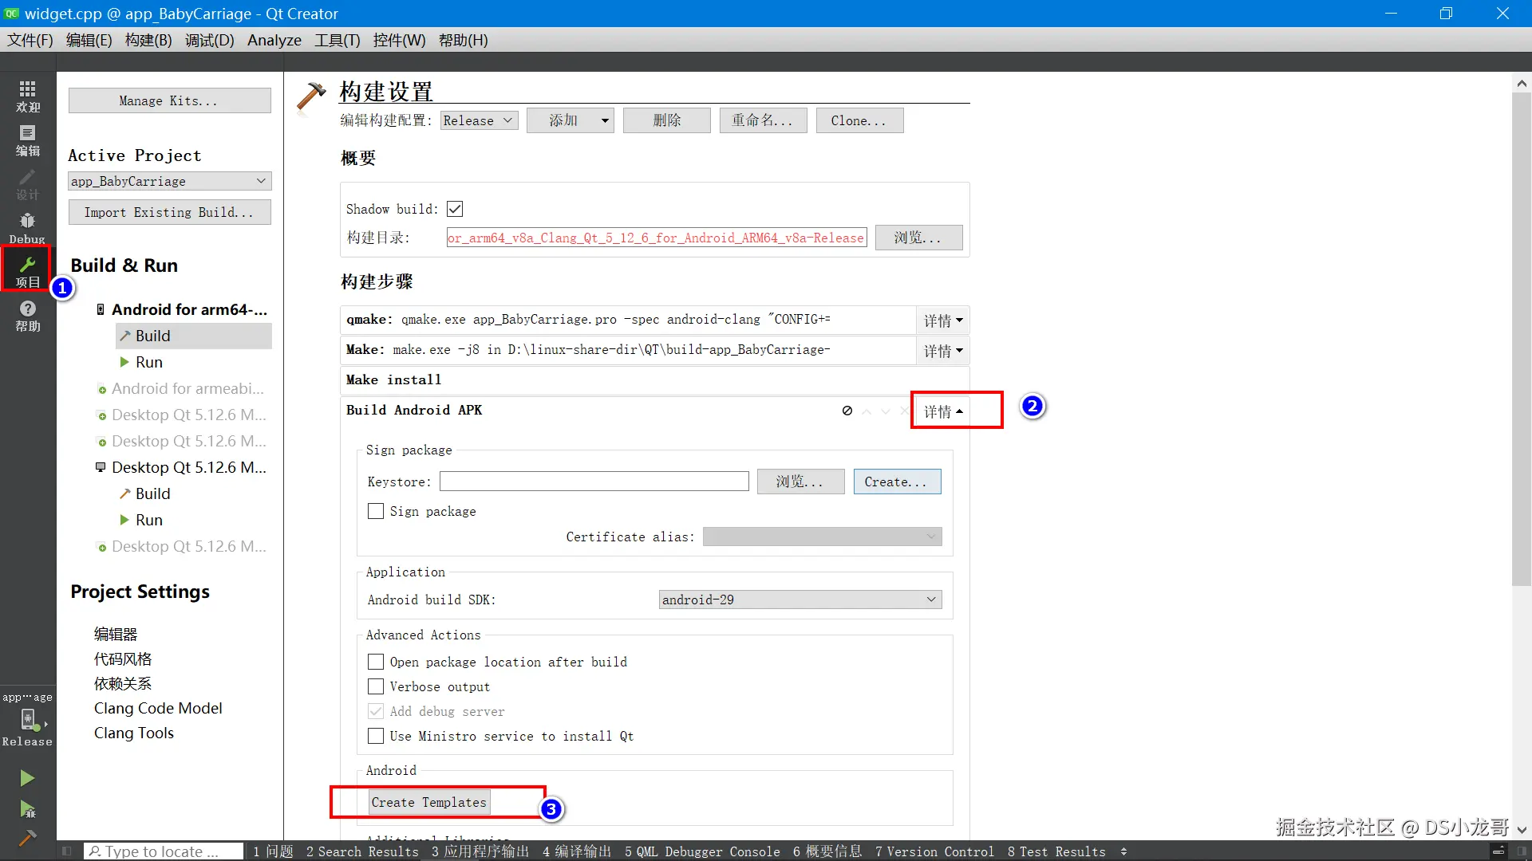Image resolution: width=1532 pixels, height=861 pixels.
Task: Open the Analyze menu
Action: click(274, 40)
